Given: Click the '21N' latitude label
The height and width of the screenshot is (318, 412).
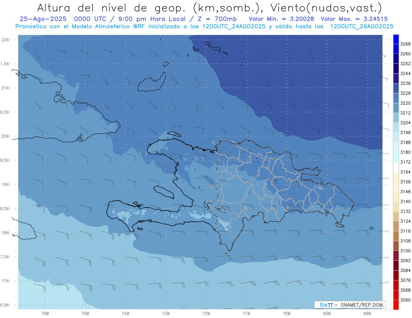Looking at the screenshot, I should [x=6, y=88].
